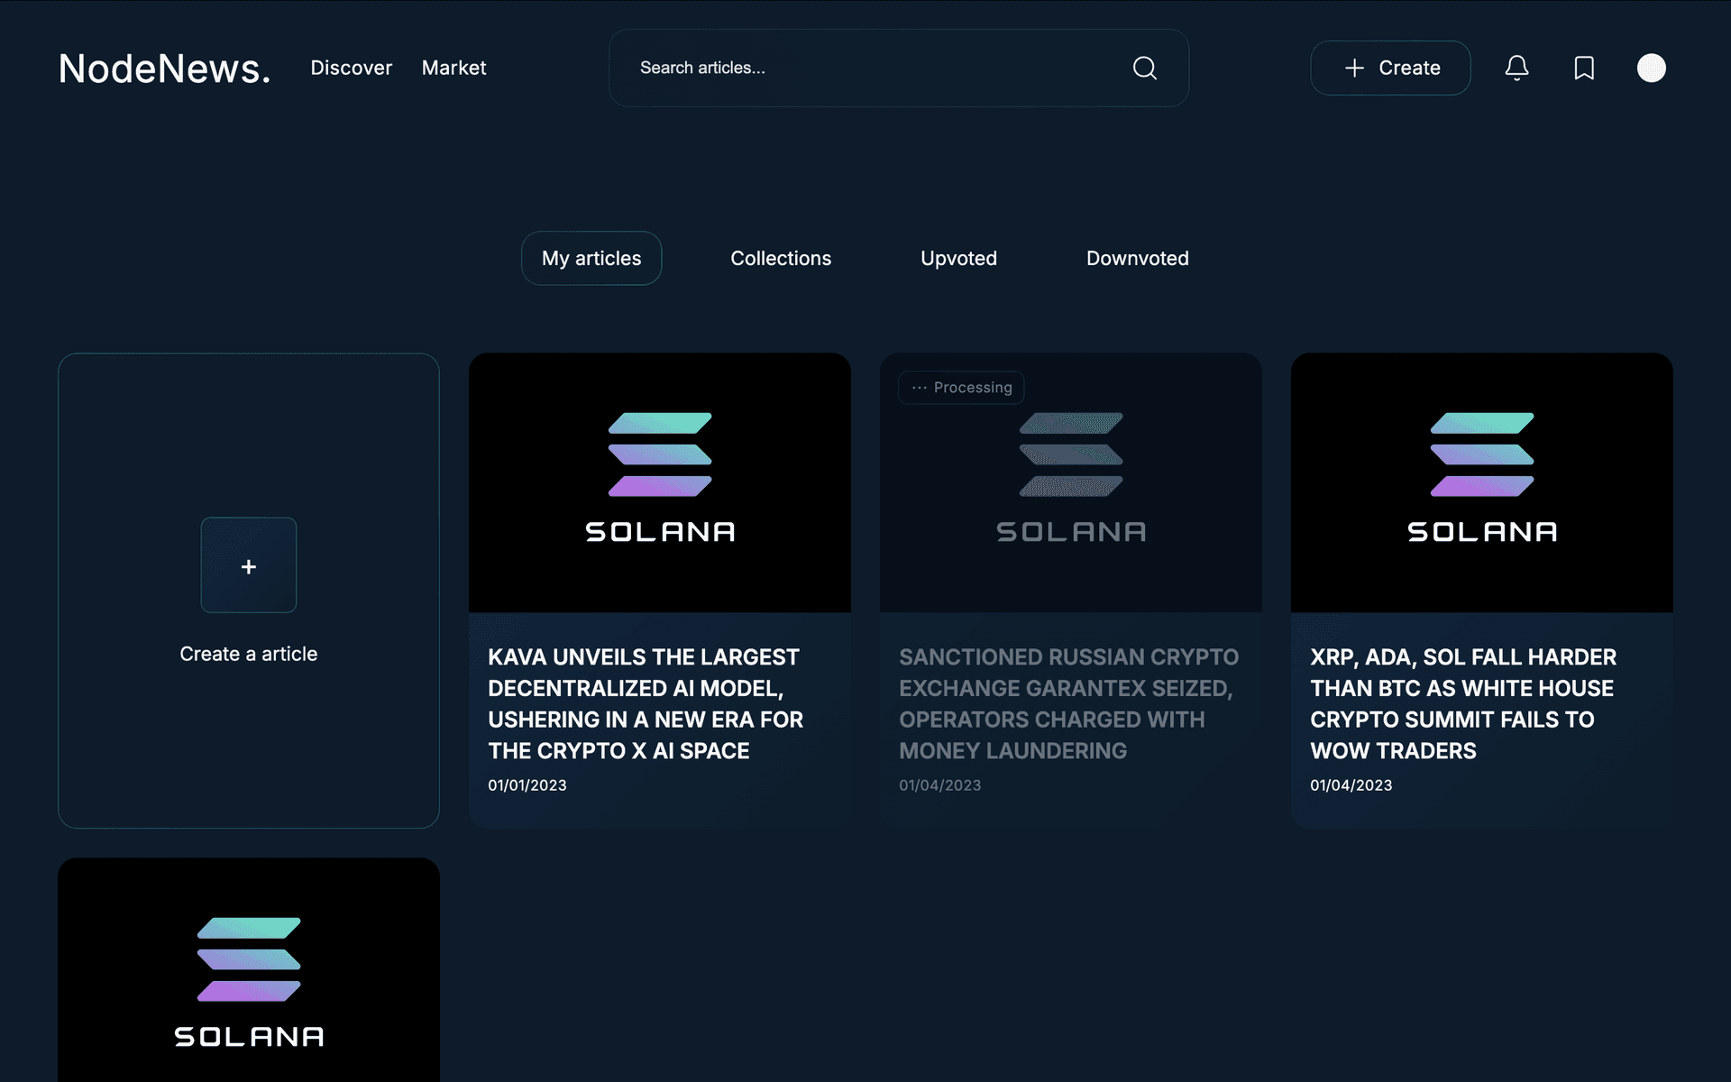Open the user profile avatar

[x=1651, y=68]
